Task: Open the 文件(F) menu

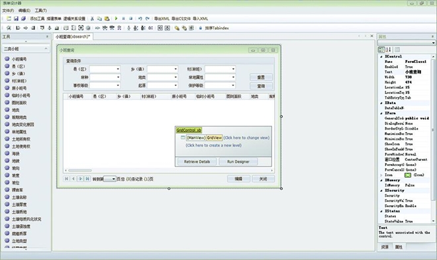Action: point(8,11)
